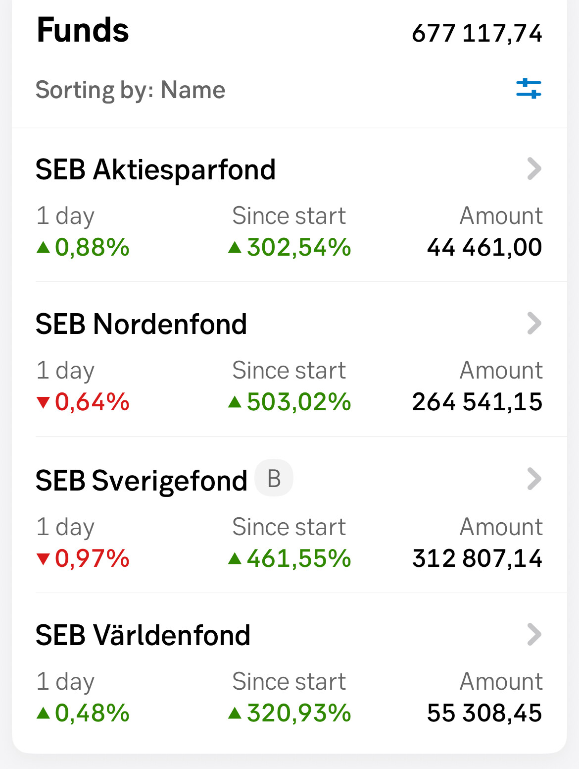Screen dimensions: 579x769
Task: Open SEB Världenfond via its chevron
Action: [x=534, y=635]
